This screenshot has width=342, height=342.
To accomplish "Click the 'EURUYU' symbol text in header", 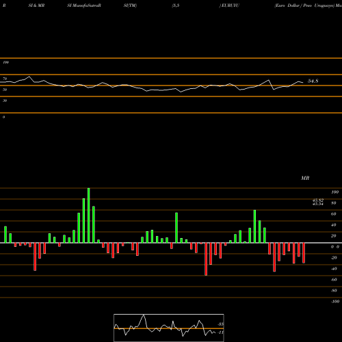I will point(231,5).
